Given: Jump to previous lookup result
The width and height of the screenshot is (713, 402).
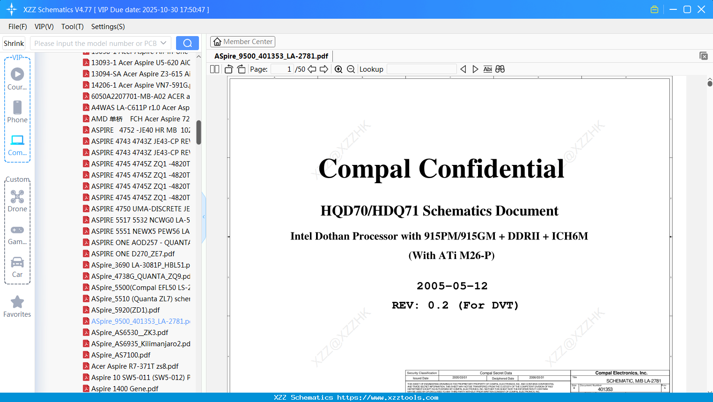Looking at the screenshot, I should click(x=463, y=69).
